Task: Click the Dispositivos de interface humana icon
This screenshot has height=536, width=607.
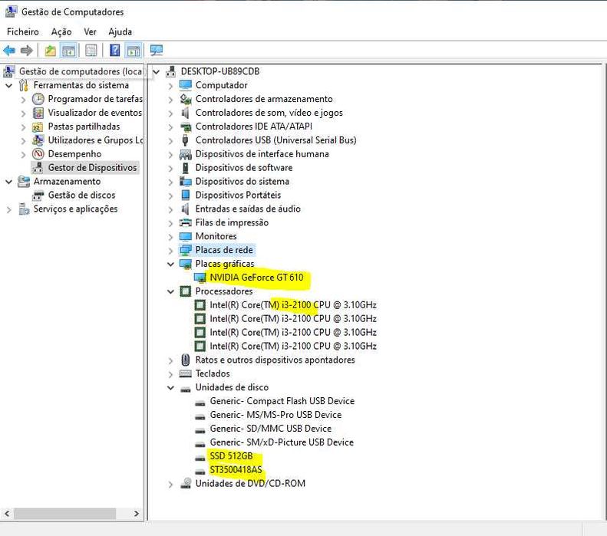Action: tap(186, 154)
